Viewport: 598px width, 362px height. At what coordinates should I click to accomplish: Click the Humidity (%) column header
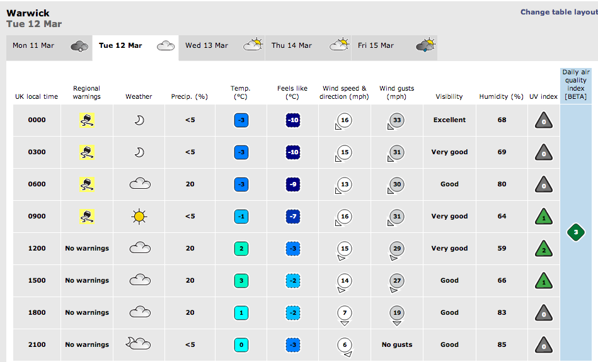click(501, 96)
